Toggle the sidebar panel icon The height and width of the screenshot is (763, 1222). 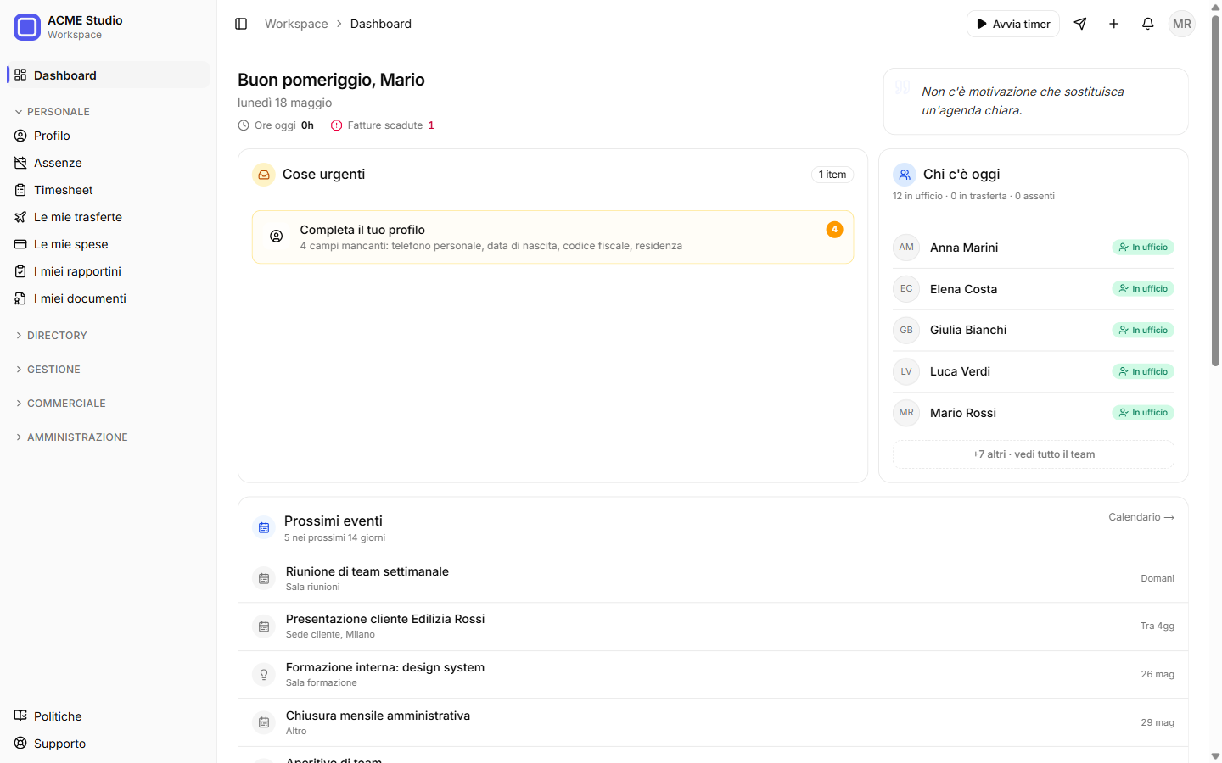pyautogui.click(x=241, y=24)
